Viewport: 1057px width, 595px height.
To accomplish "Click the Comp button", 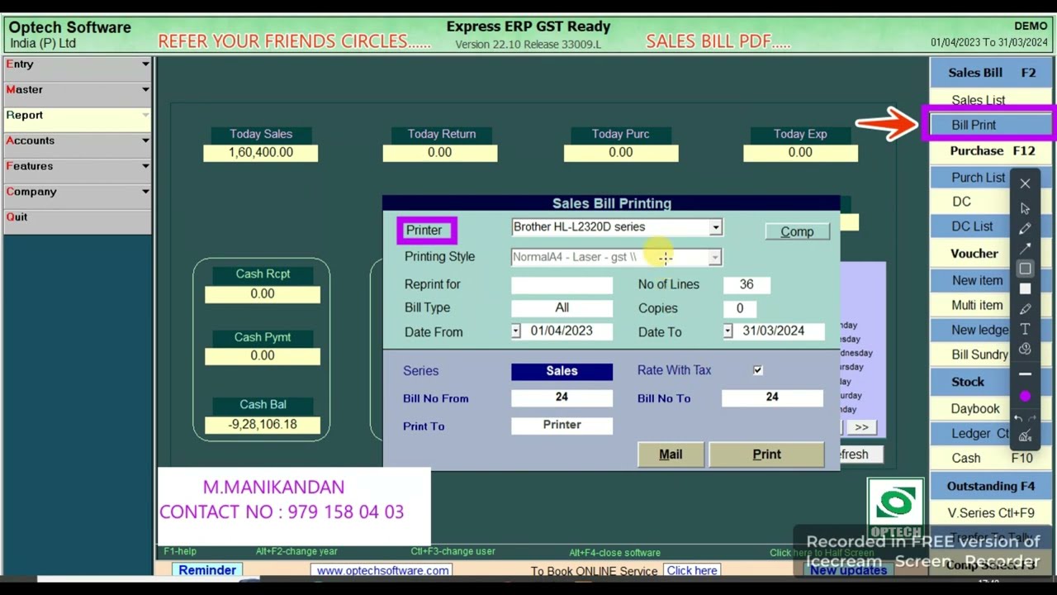I will pos(797,232).
